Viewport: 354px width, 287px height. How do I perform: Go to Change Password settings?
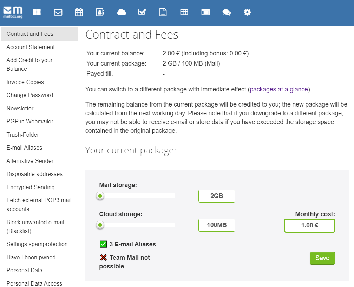point(30,95)
